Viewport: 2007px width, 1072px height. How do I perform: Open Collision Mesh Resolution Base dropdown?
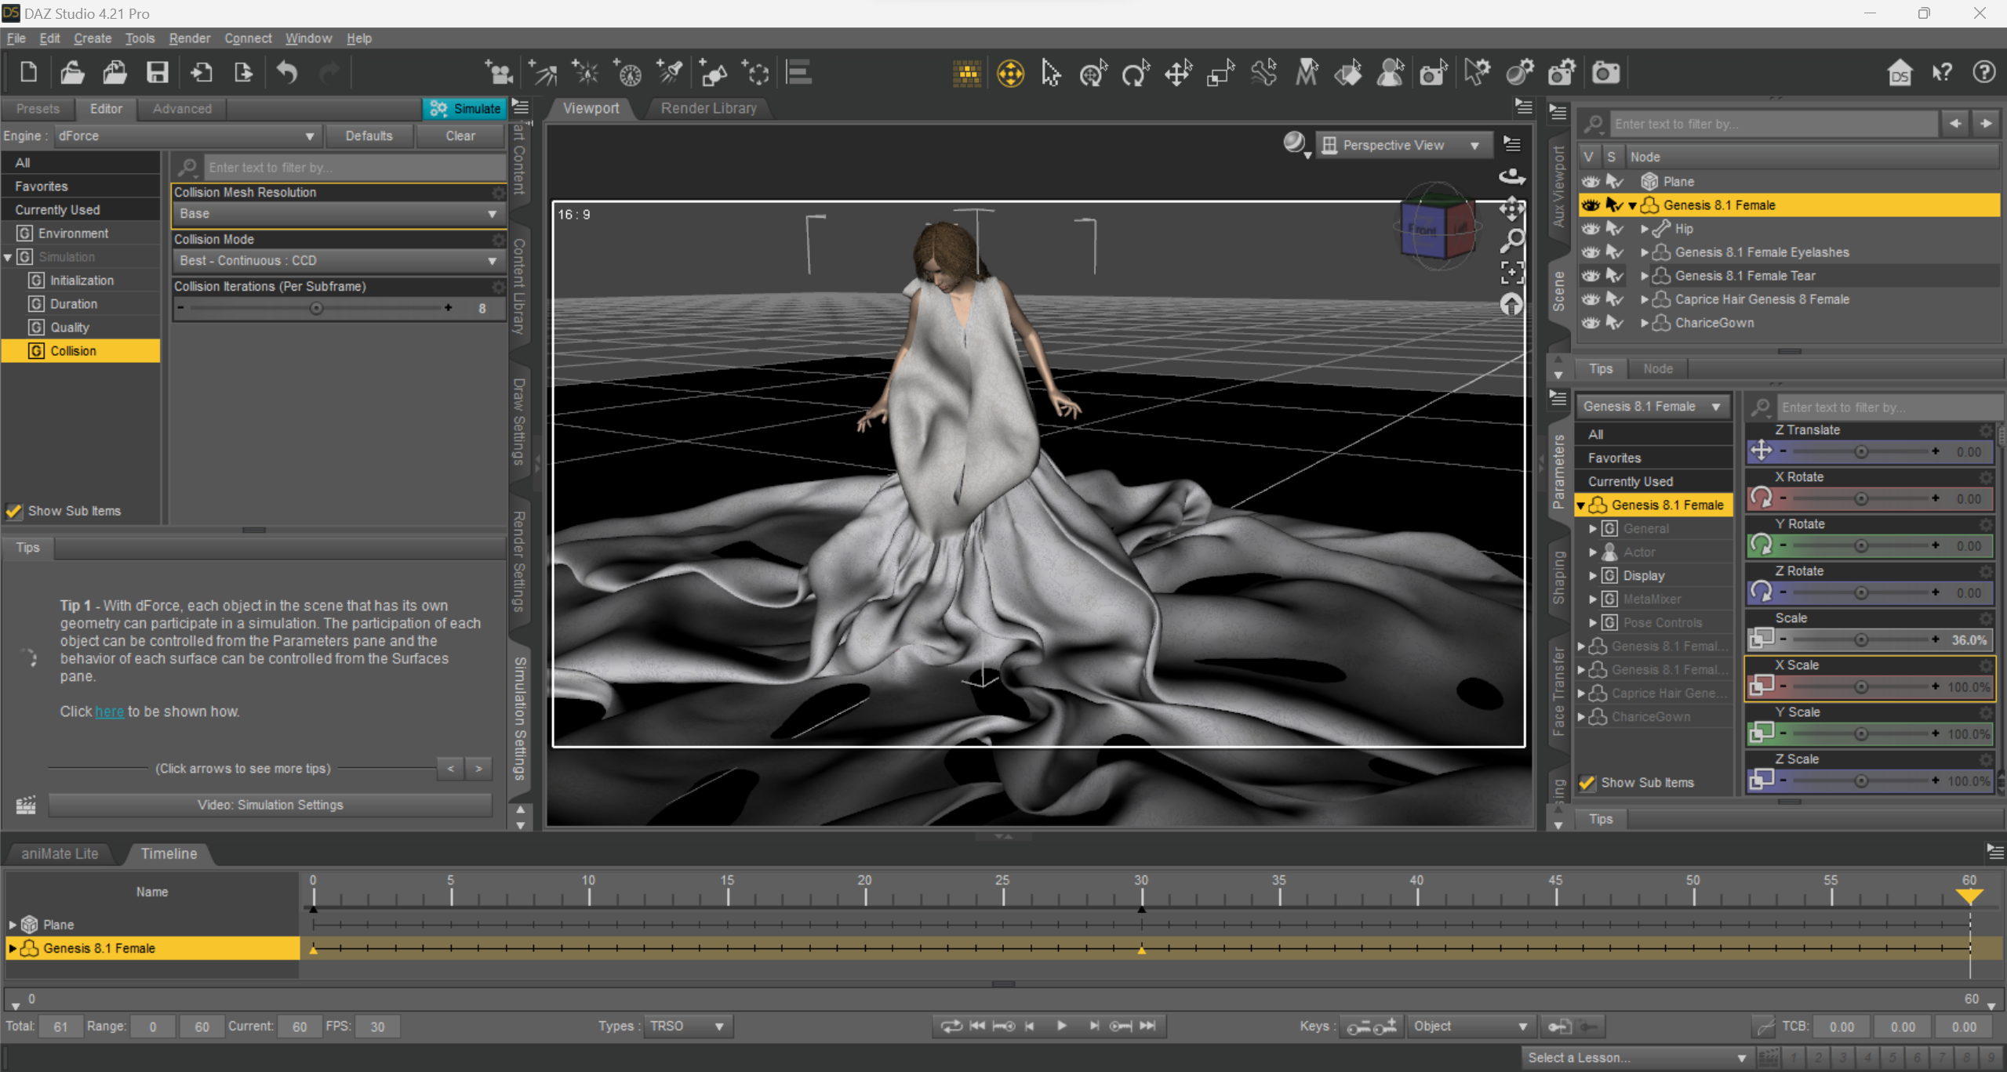point(338,214)
